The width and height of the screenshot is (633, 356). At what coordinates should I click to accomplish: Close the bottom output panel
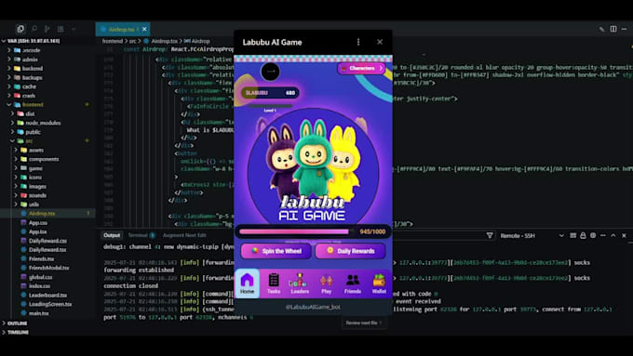click(x=624, y=235)
